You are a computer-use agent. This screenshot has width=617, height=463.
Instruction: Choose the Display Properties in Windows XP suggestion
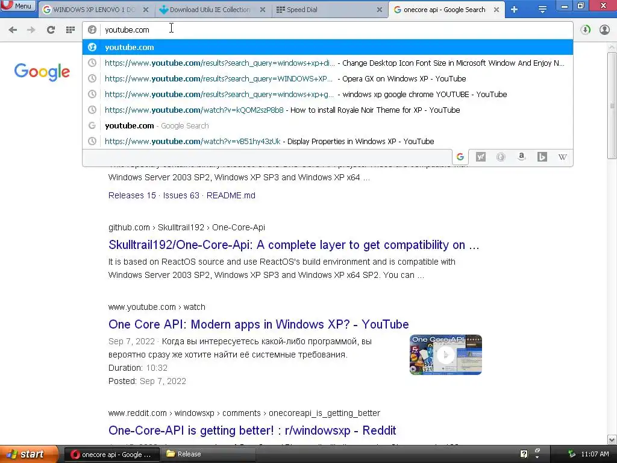[327, 141]
